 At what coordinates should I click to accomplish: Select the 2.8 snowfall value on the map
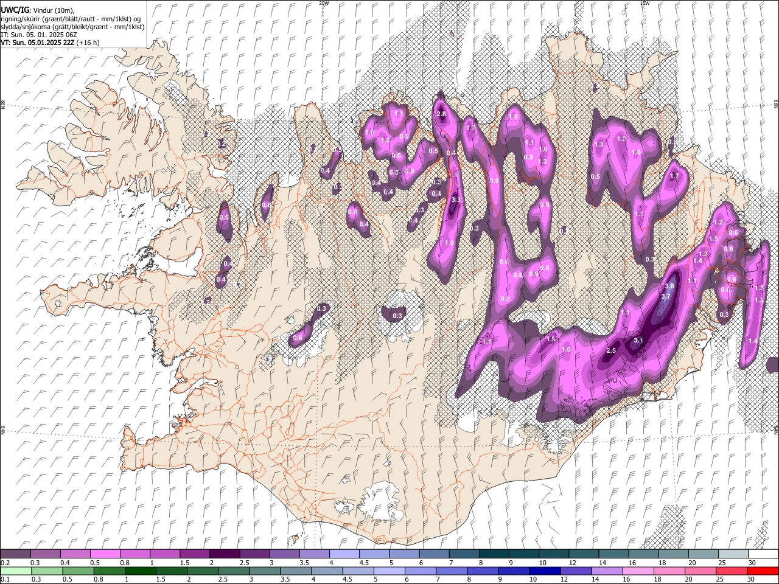coord(442,114)
